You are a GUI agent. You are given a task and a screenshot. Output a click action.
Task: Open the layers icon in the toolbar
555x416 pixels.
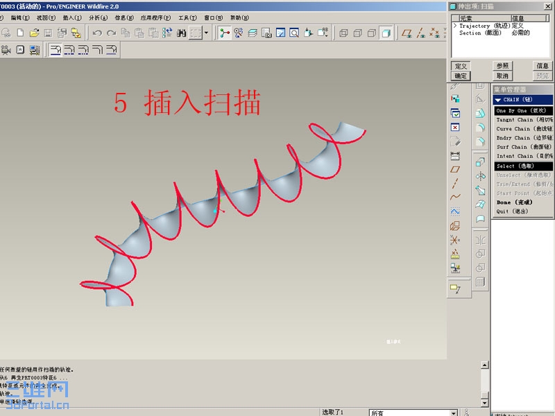point(253,33)
